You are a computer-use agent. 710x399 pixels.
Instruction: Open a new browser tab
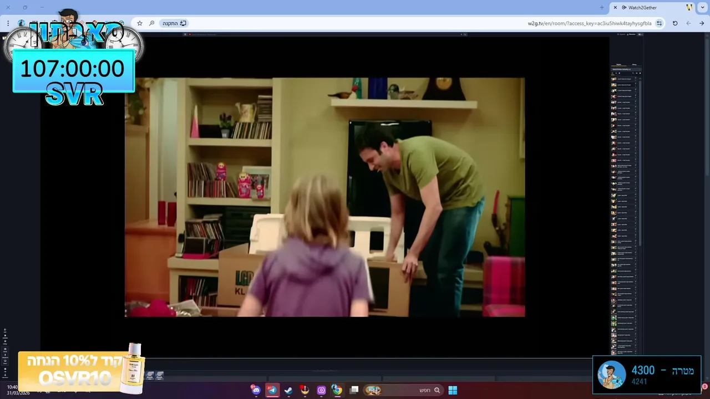(x=602, y=8)
